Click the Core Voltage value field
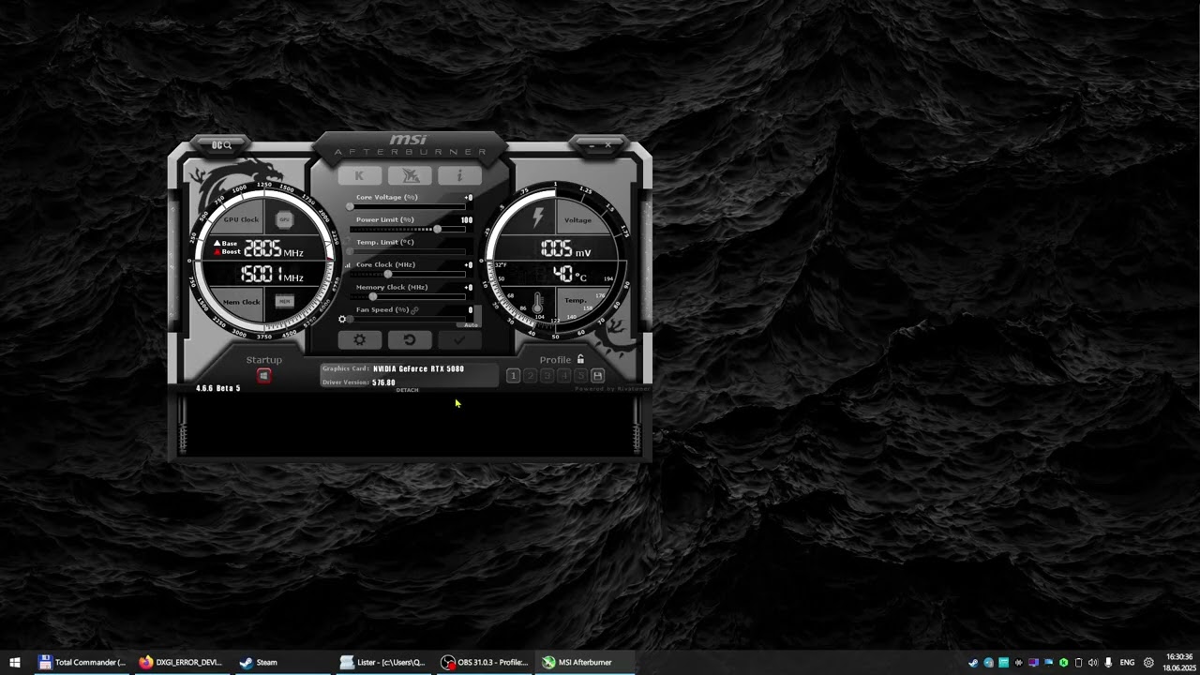The width and height of the screenshot is (1200, 675). click(x=469, y=198)
